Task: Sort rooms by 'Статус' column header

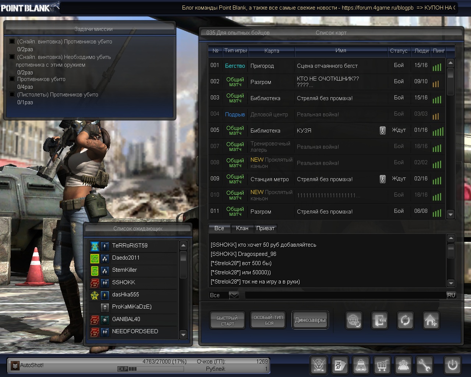Action: point(399,51)
